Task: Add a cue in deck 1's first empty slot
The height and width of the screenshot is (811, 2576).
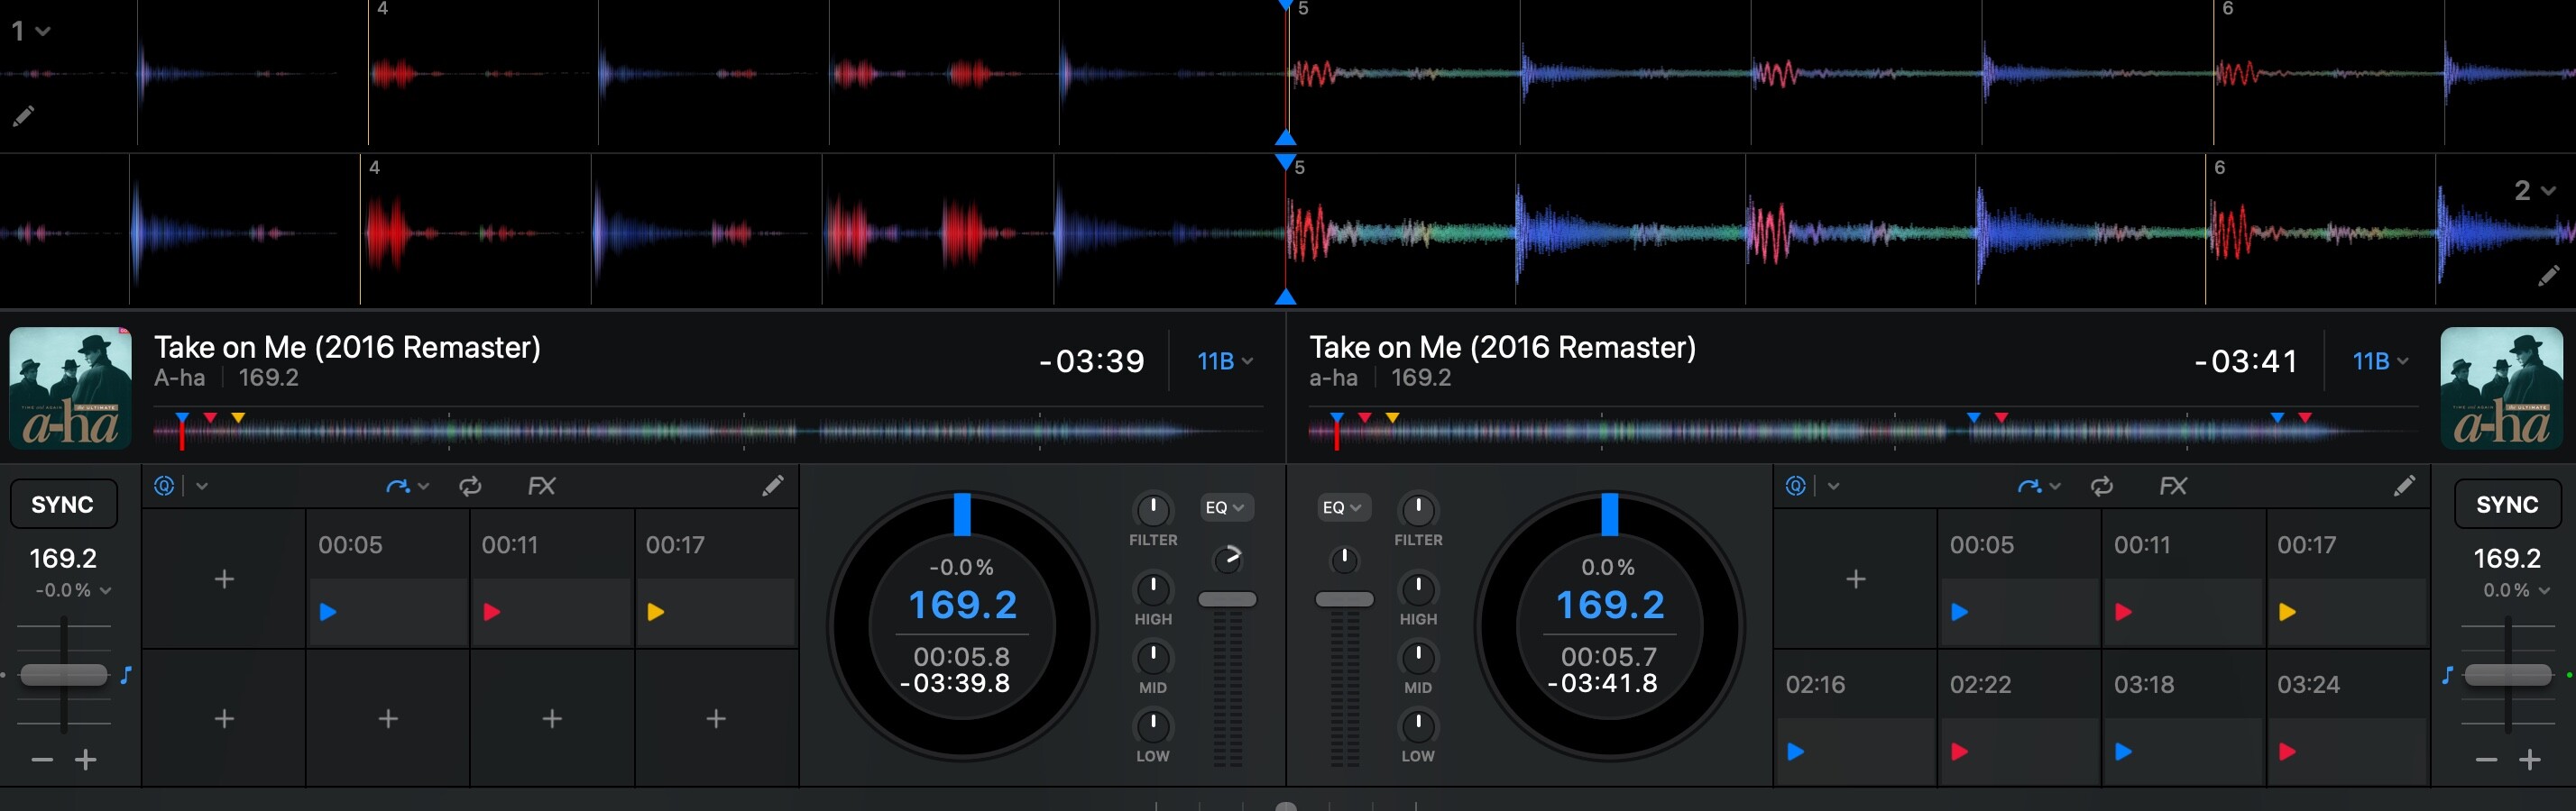Action: pyautogui.click(x=224, y=579)
